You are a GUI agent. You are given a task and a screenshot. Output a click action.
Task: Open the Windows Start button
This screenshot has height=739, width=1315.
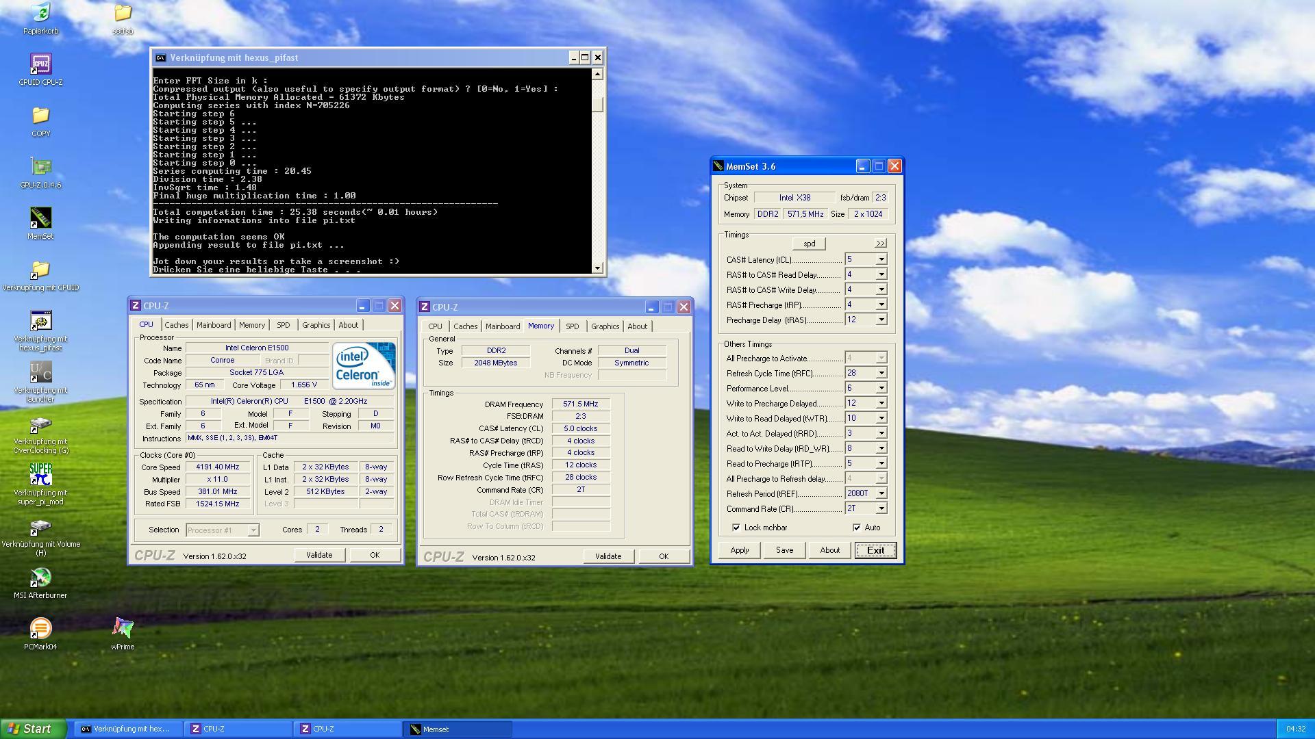pyautogui.click(x=34, y=729)
